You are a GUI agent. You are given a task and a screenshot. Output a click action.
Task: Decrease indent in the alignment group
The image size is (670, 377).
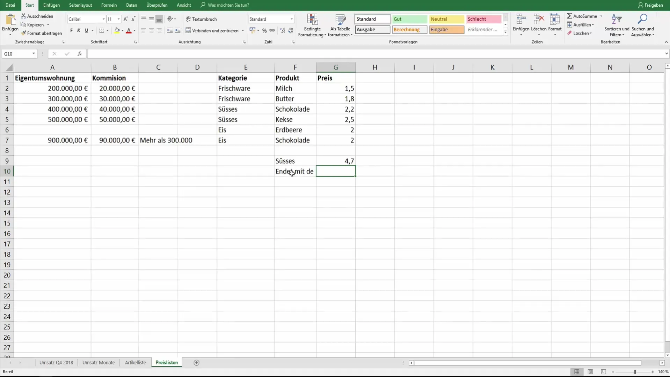pos(170,31)
